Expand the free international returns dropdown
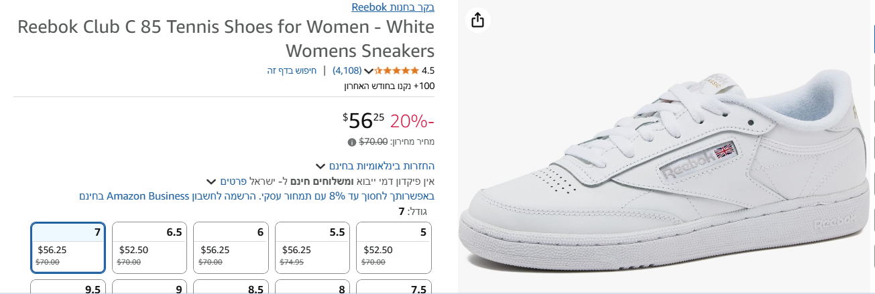Screen dimensions: 875x294 pos(320,165)
